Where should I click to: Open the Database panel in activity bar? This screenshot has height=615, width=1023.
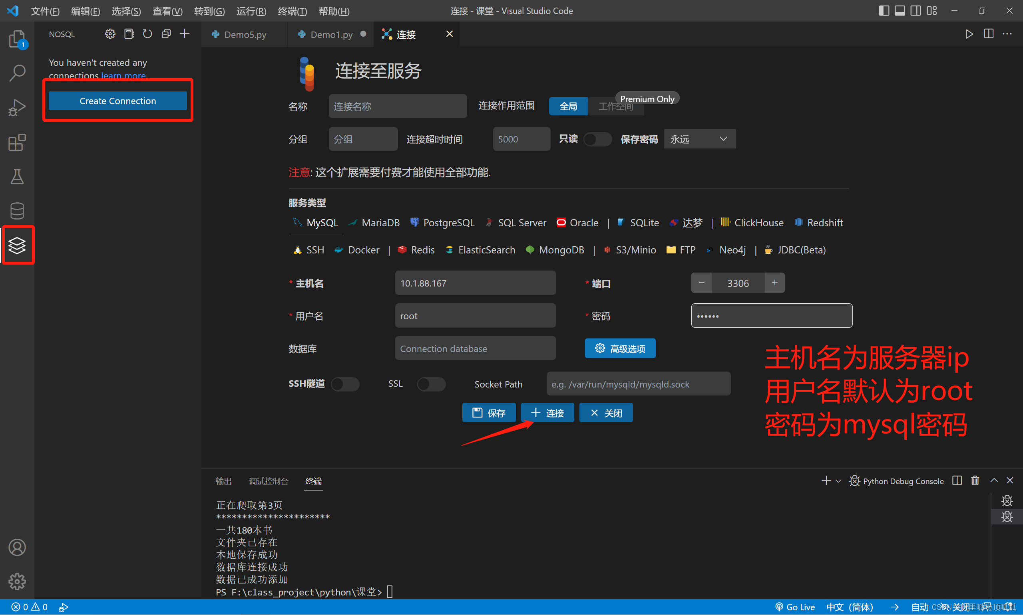17,211
